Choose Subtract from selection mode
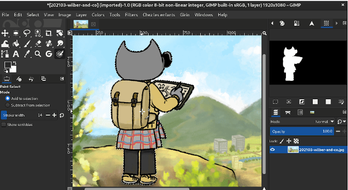Image resolution: width=348 pixels, height=190 pixels. pos(7,105)
